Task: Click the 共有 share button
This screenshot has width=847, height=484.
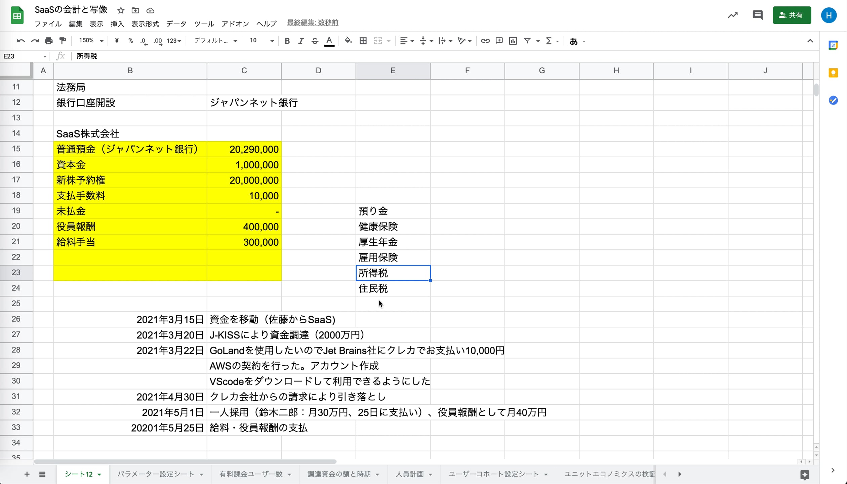Action: click(792, 15)
